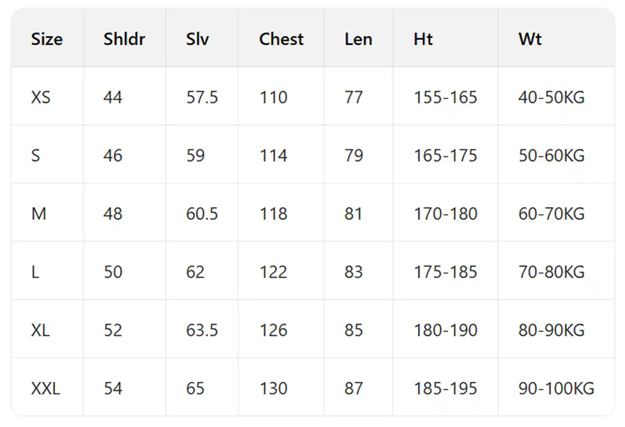Select chest value 122 for size L
625x427 pixels.
[273, 272]
